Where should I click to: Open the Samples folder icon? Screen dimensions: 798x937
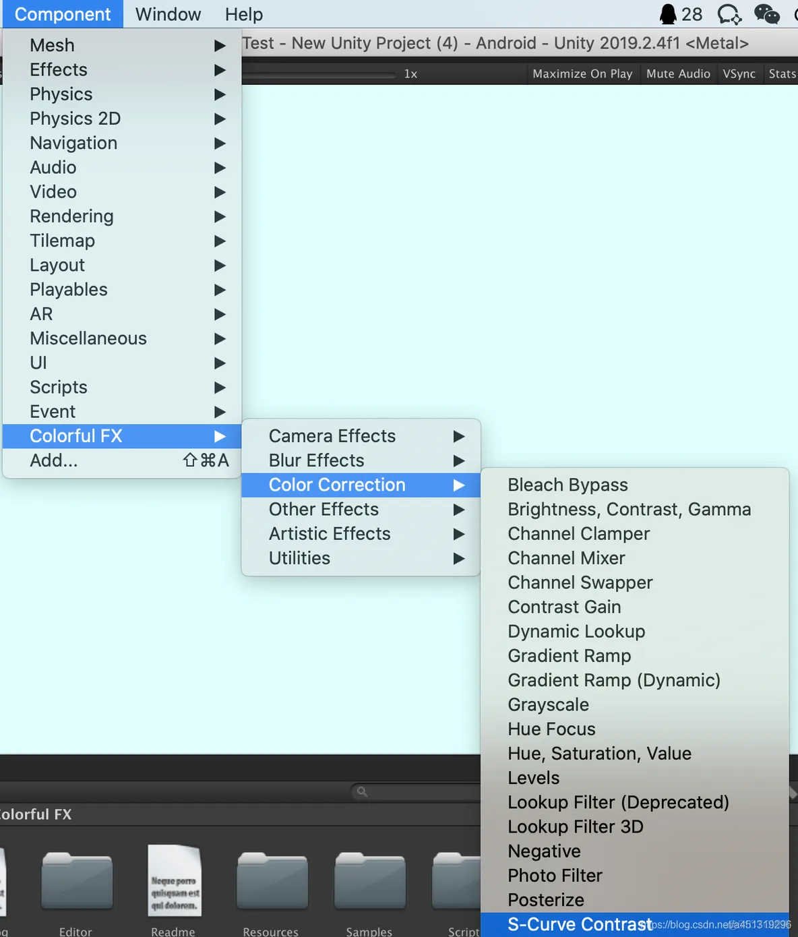point(370,882)
